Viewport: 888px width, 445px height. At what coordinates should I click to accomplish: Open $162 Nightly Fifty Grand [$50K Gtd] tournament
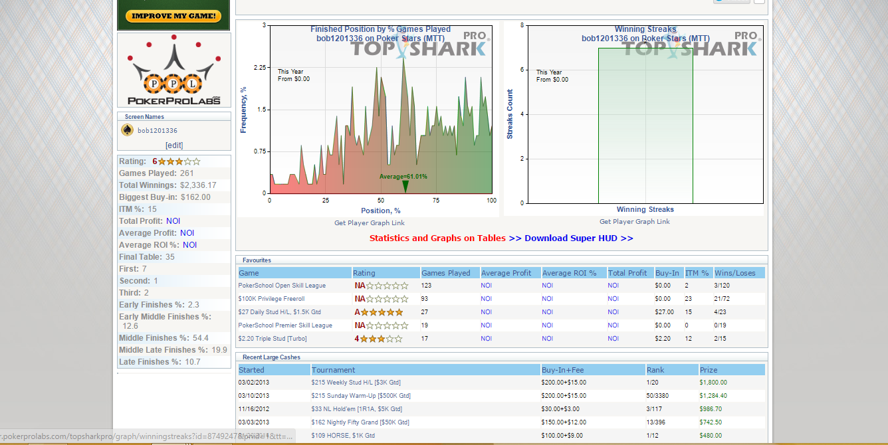(x=360, y=422)
